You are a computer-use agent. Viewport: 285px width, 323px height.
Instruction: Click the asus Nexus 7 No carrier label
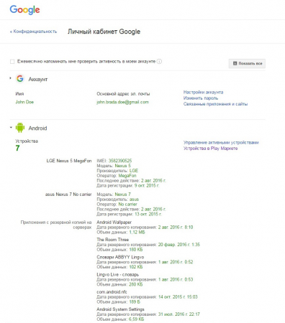click(x=68, y=195)
